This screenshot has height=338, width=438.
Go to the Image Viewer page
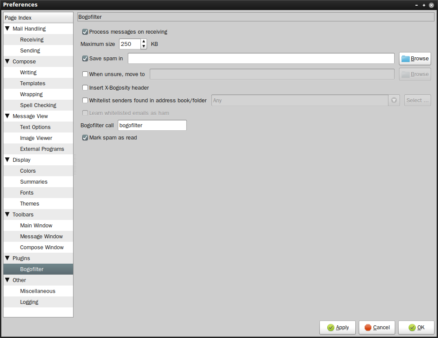pos(38,138)
